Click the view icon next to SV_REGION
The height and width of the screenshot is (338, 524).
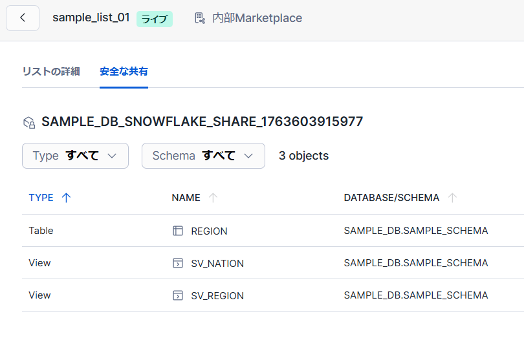coord(178,295)
